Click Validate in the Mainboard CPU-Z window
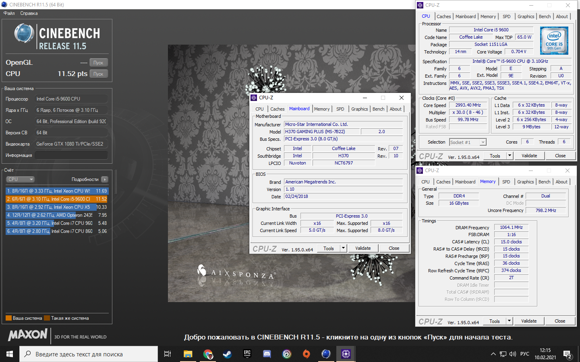 (x=363, y=248)
